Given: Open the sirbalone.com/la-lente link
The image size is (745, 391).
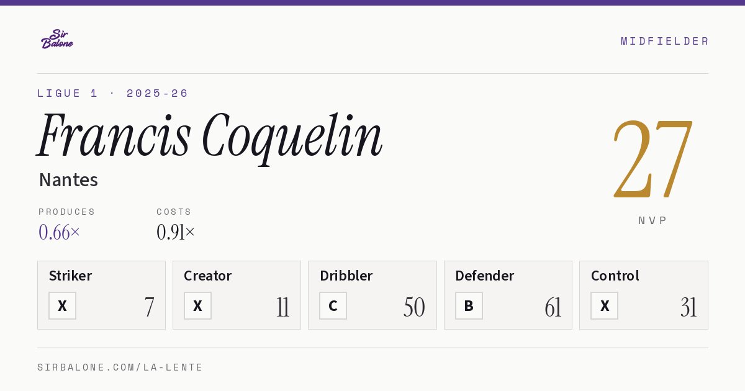Looking at the screenshot, I should pyautogui.click(x=120, y=367).
